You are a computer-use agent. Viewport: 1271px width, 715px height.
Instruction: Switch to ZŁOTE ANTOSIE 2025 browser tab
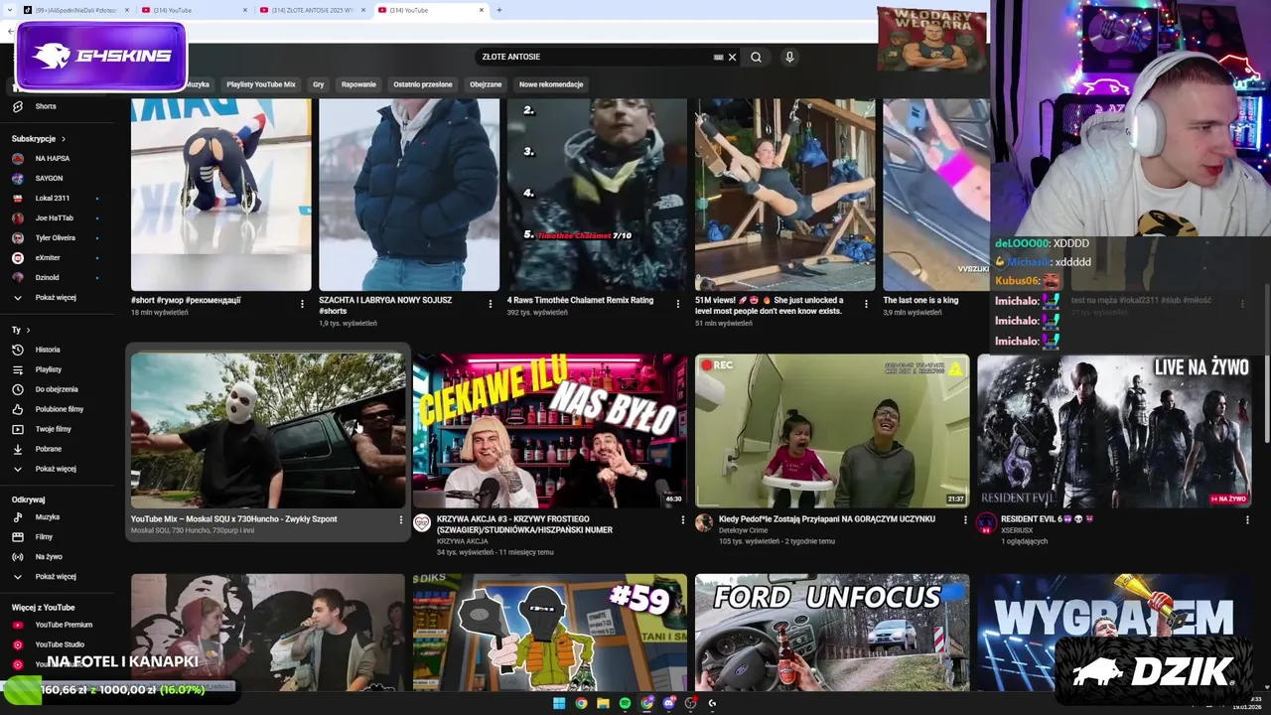click(313, 10)
